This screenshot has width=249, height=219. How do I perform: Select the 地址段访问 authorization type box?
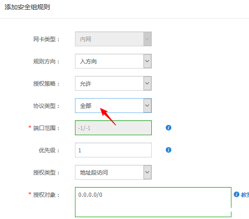(x=113, y=172)
